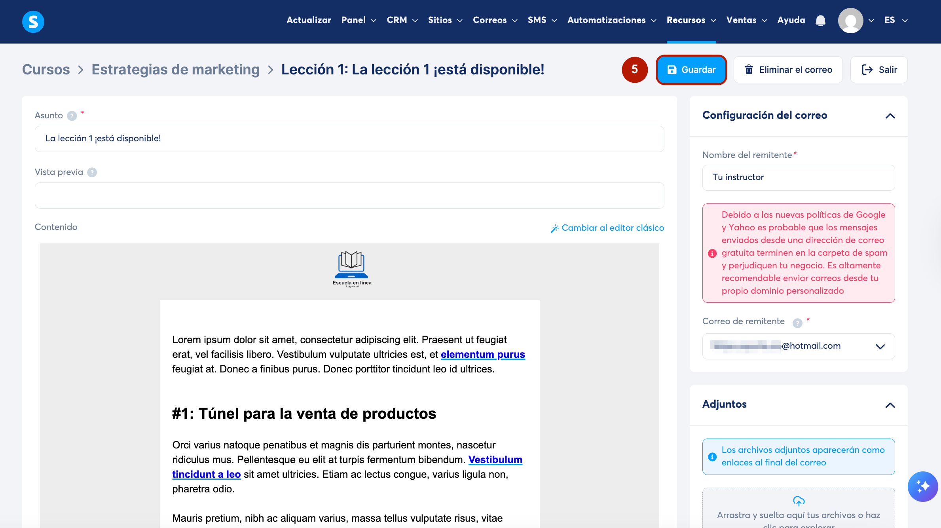This screenshot has width=941, height=528.
Task: Click the Asunto help question icon
Action: click(x=72, y=116)
